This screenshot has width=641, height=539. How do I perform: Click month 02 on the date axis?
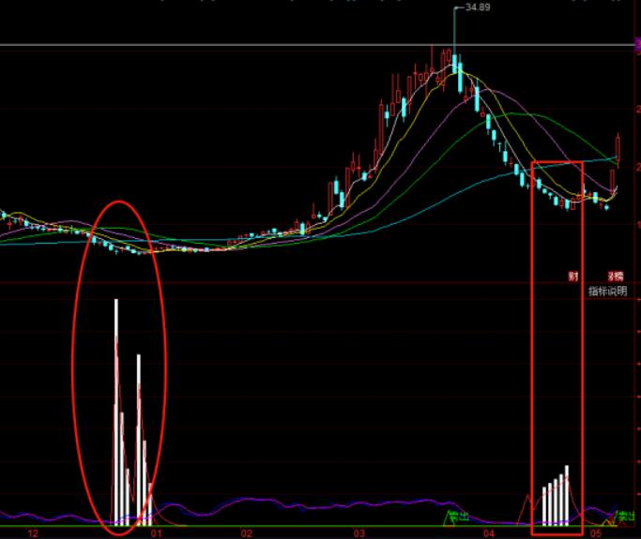click(x=247, y=532)
